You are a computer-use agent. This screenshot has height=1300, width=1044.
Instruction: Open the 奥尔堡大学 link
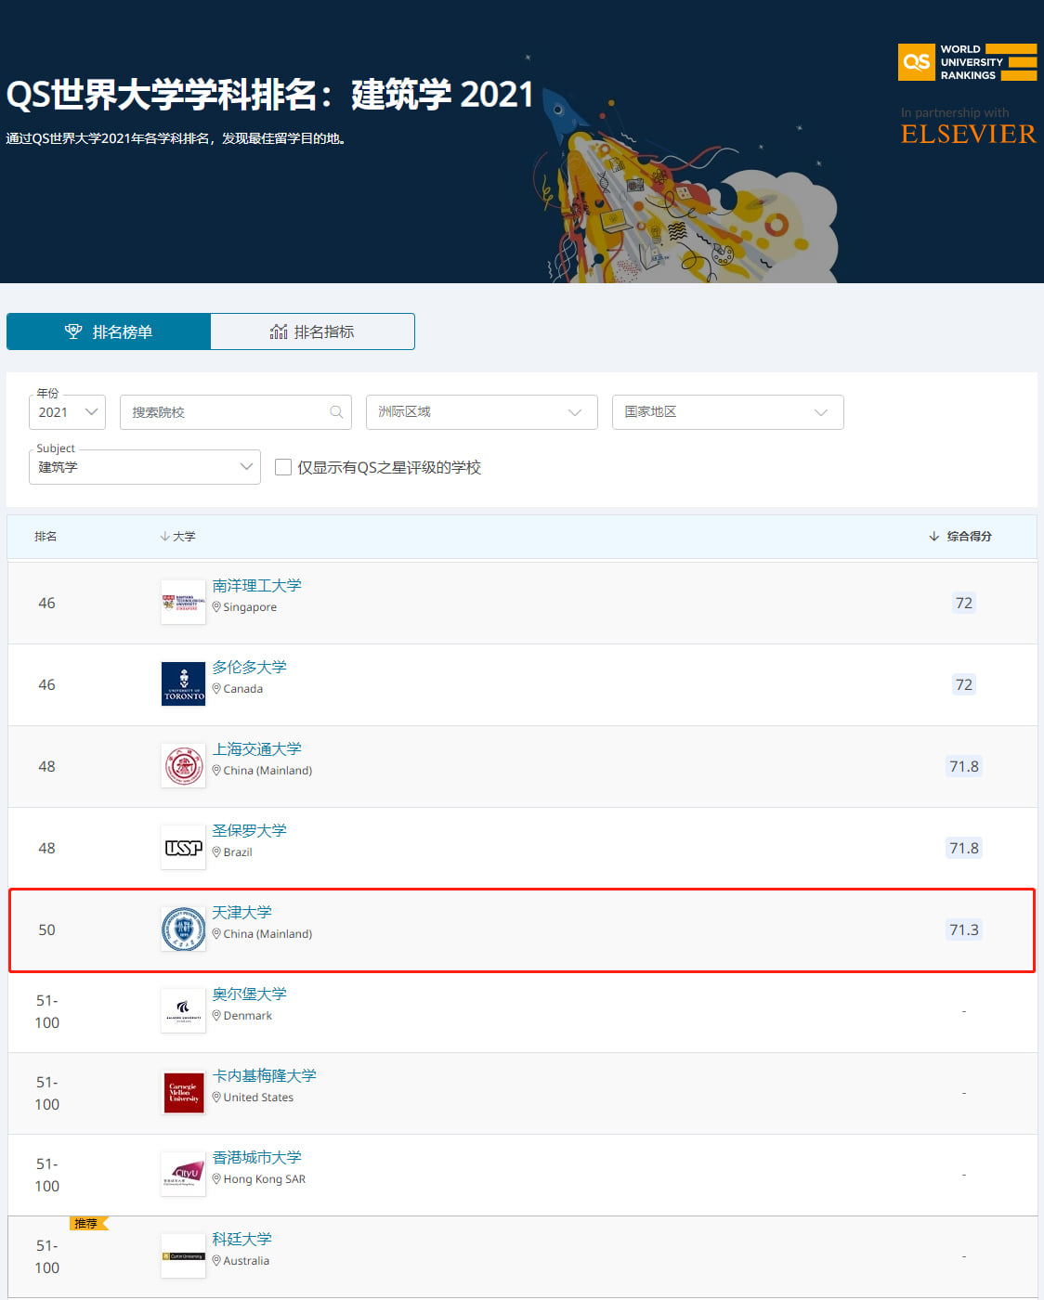249,994
